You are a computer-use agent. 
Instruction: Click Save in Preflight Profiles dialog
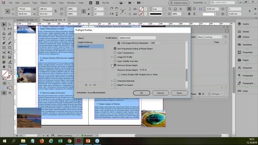[x=179, y=93]
